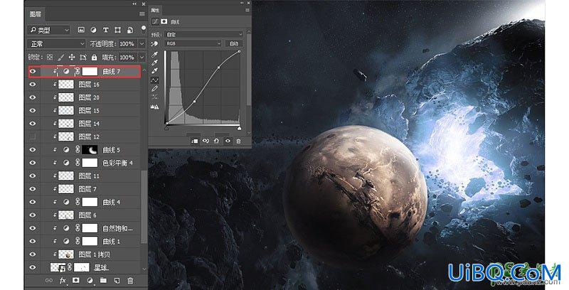Lock position move icon
This screenshot has width=569, height=290.
tap(72, 58)
